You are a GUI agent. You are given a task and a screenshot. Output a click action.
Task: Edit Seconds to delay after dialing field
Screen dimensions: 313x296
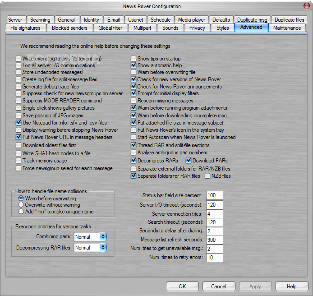(x=215, y=231)
